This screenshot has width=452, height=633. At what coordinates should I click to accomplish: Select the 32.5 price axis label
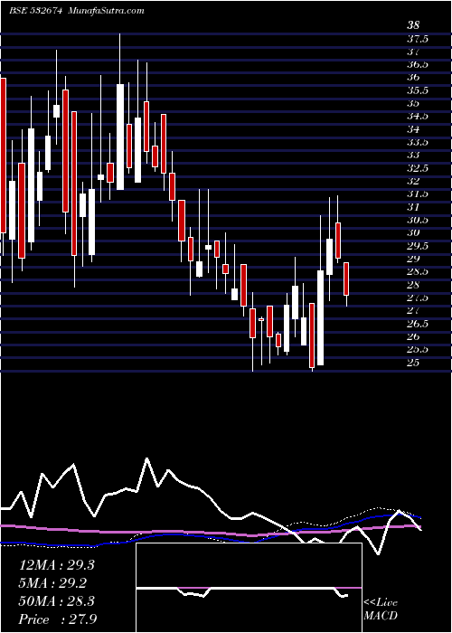(417, 168)
